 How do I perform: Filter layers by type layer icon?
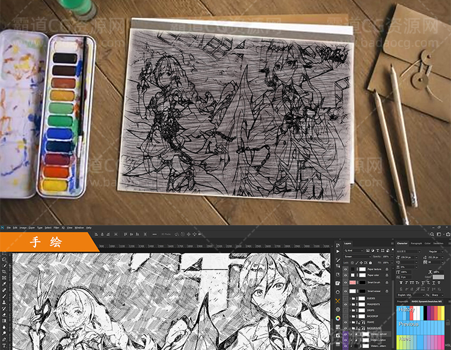pyautogui.click(x=378, y=251)
